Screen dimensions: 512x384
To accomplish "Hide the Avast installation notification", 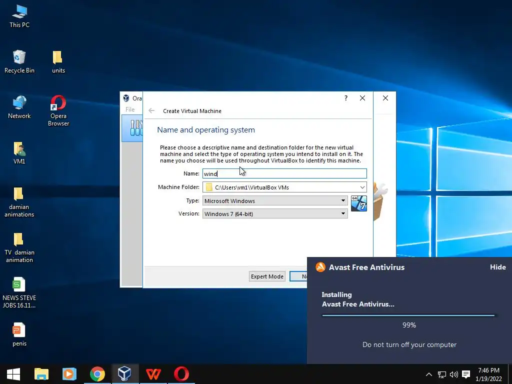I will pos(497,267).
